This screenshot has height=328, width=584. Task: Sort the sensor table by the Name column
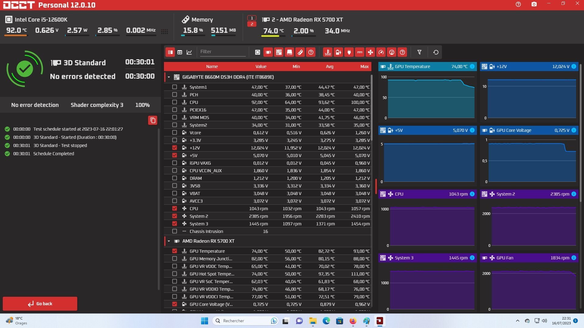[212, 67]
